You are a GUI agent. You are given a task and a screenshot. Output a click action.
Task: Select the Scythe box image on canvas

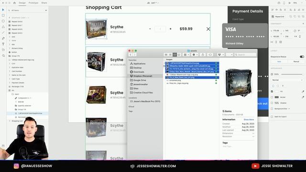[x=97, y=29]
